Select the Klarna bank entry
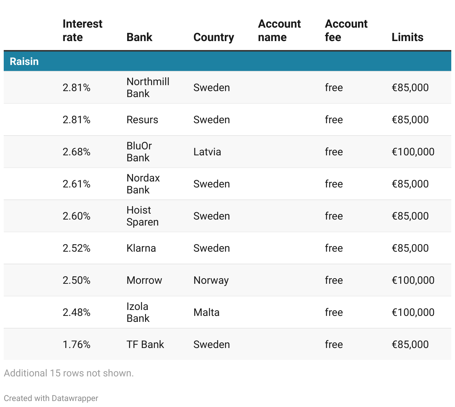The width and height of the screenshot is (455, 407). point(141,248)
